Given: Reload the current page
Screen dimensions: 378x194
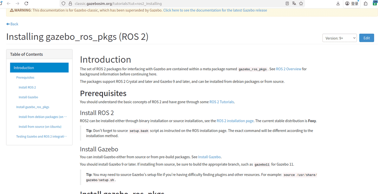Looking at the screenshot, I should [x=27, y=4].
